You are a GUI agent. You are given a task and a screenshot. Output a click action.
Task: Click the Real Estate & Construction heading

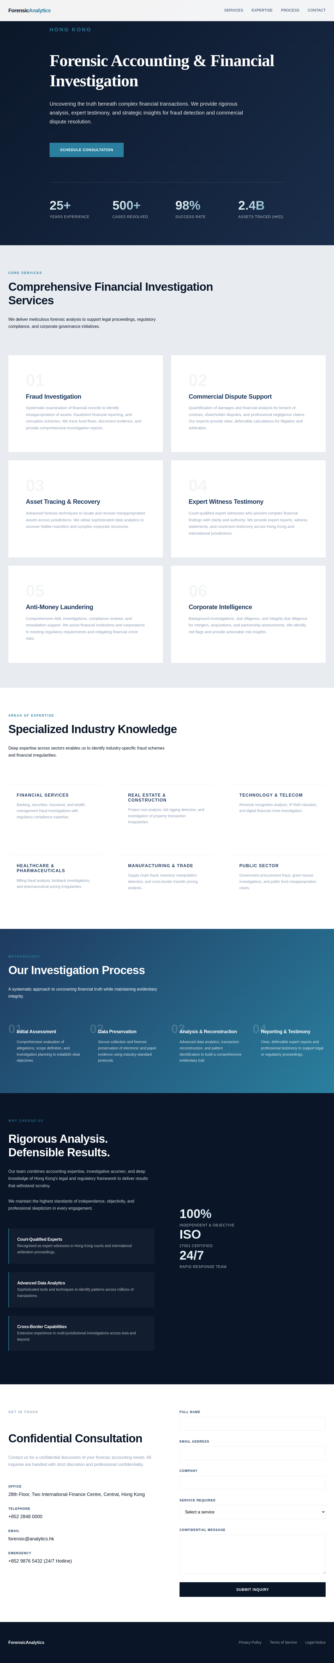[x=148, y=798]
